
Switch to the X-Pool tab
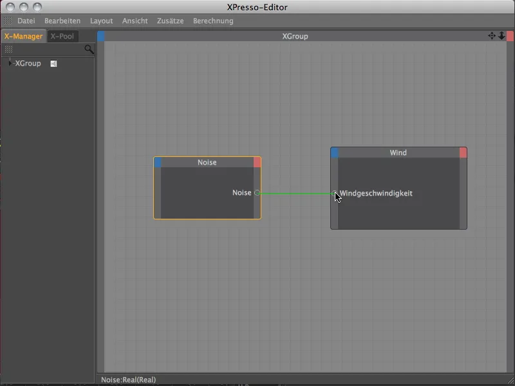coord(62,36)
